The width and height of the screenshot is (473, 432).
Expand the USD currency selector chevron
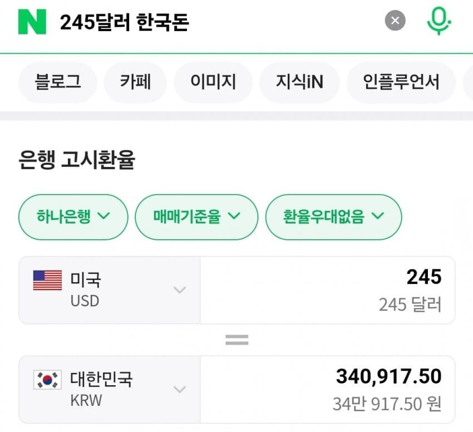pyautogui.click(x=179, y=289)
